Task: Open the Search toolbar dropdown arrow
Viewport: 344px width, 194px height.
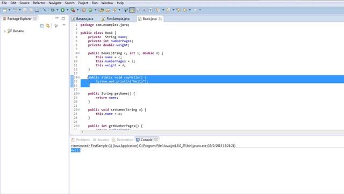Action: [x=119, y=10]
